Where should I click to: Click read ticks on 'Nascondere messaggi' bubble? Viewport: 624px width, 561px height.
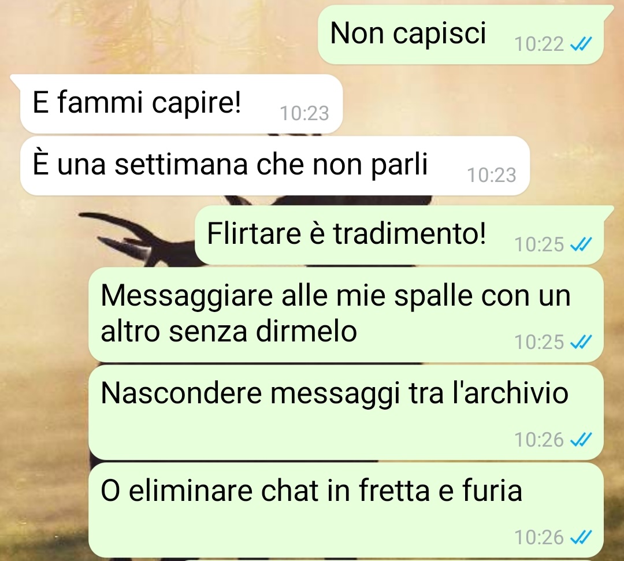[581, 440]
